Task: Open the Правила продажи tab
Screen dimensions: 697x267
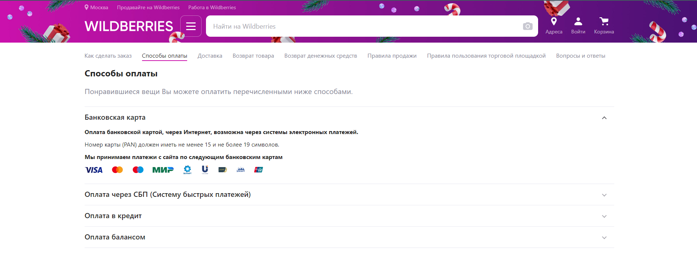Action: point(392,56)
